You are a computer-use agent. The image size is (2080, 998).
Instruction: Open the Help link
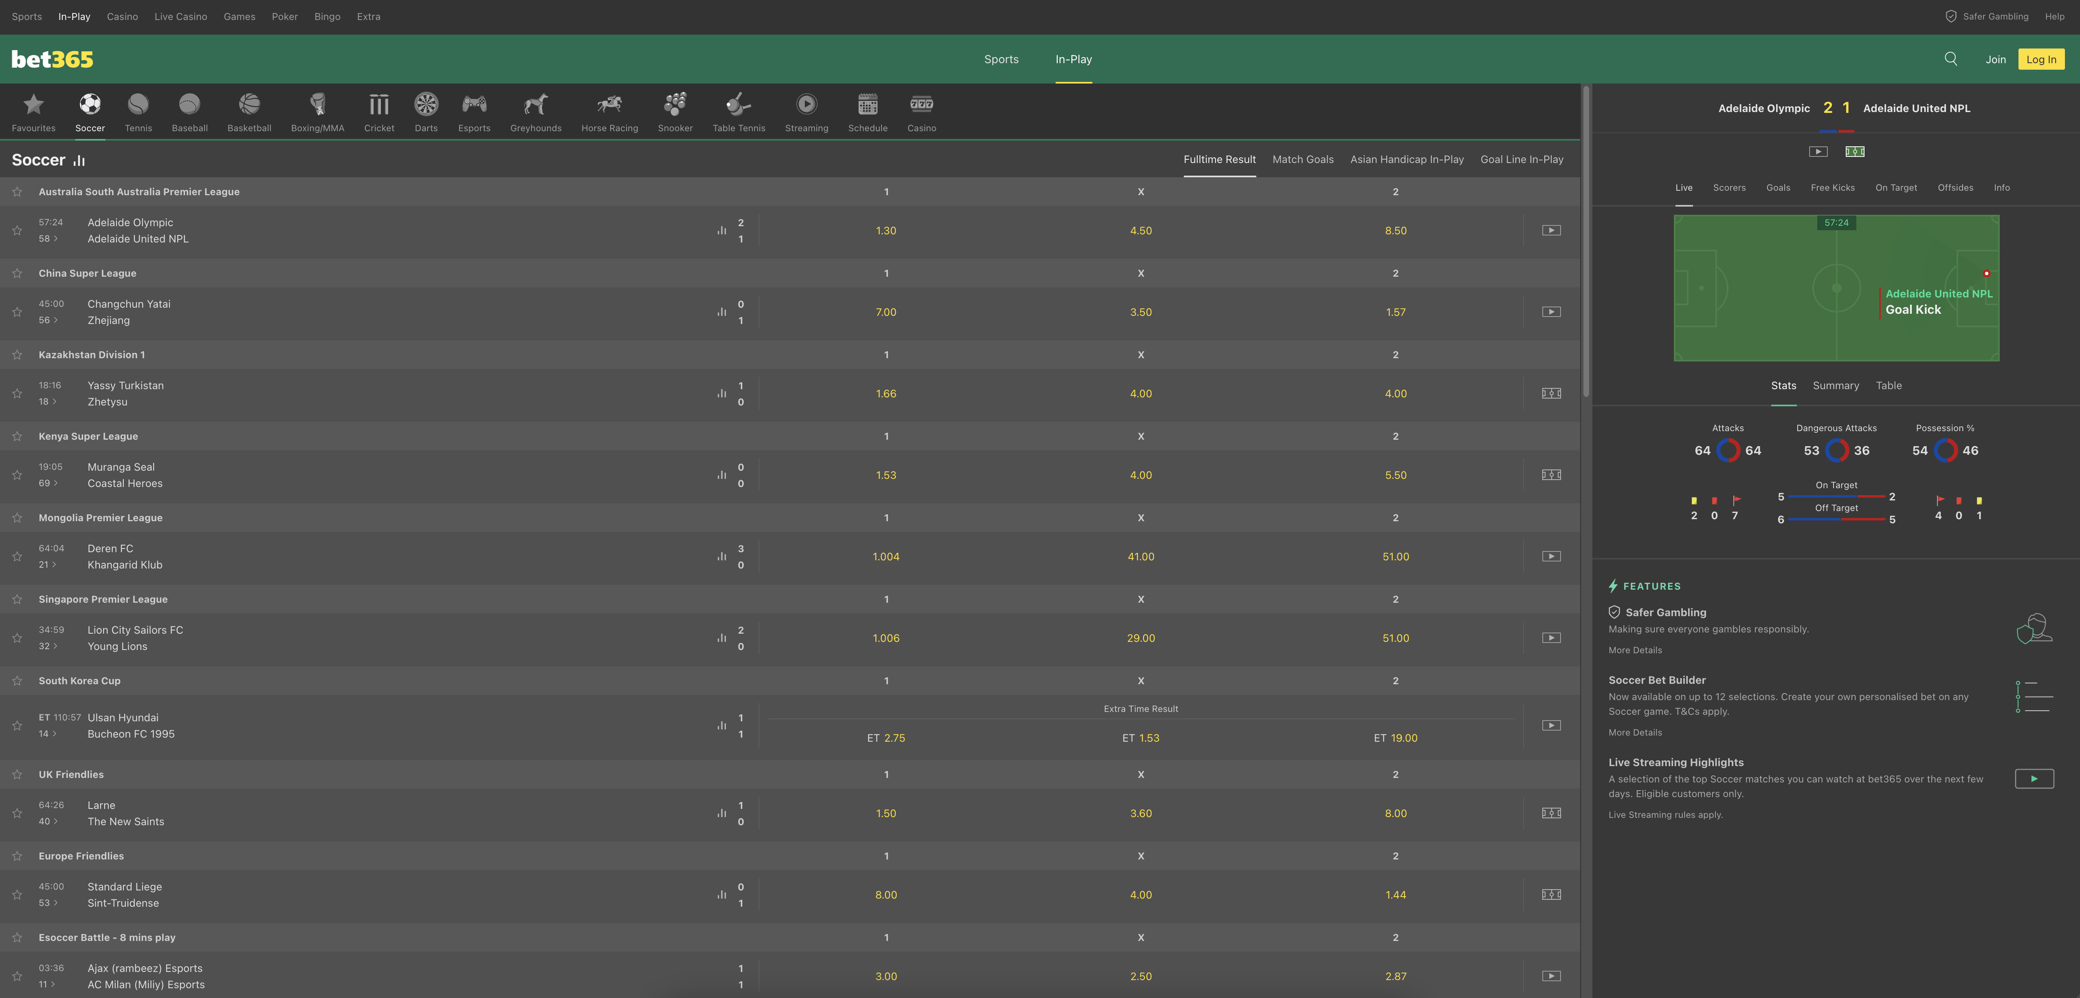(x=2054, y=16)
